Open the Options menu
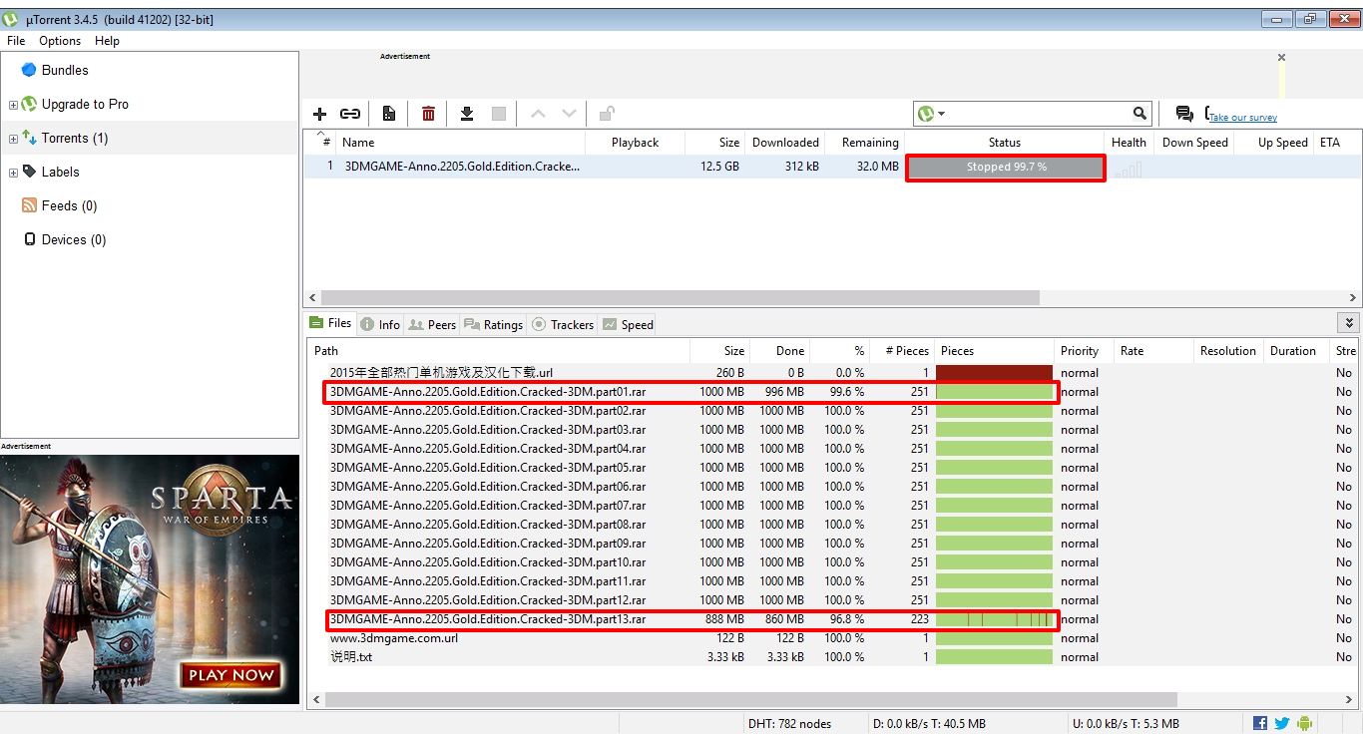 (x=59, y=41)
